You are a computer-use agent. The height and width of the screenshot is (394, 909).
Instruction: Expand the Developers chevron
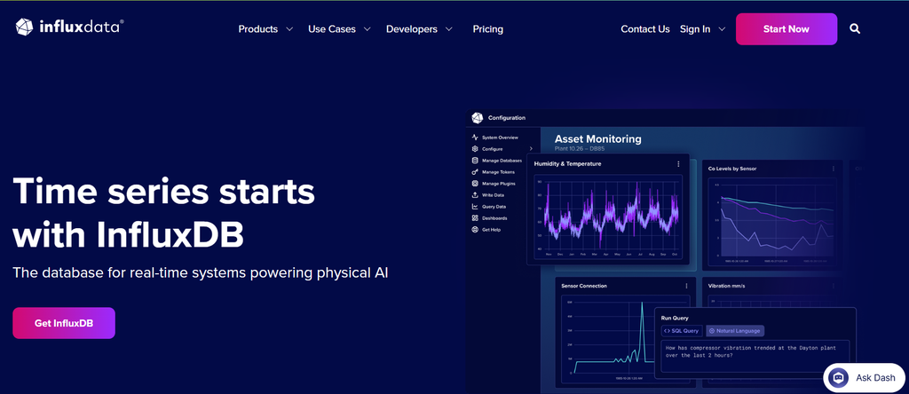(448, 29)
